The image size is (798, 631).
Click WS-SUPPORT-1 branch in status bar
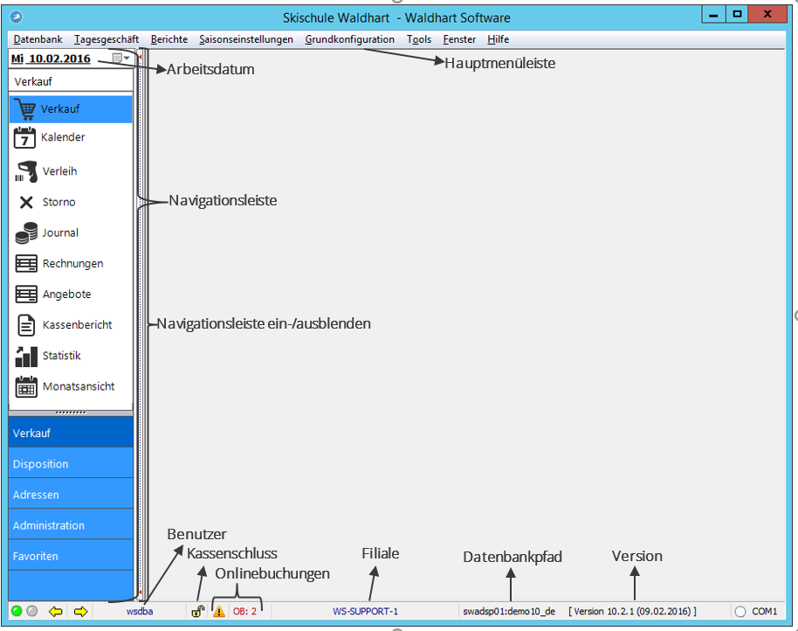coord(365,611)
